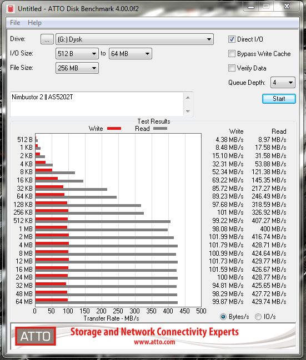Viewport: 306px width, 360px height.
Task: Enable the Verify Data checkbox
Action: [232, 68]
